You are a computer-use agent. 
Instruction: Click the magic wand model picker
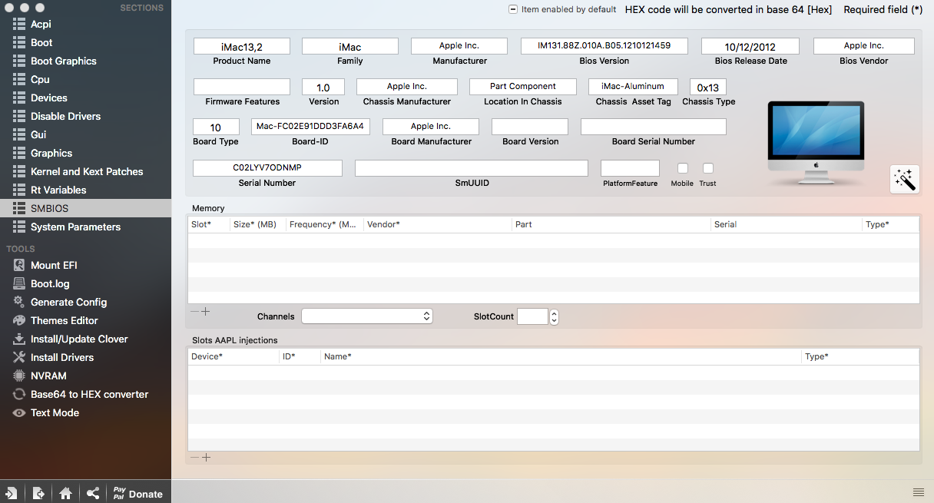point(905,180)
